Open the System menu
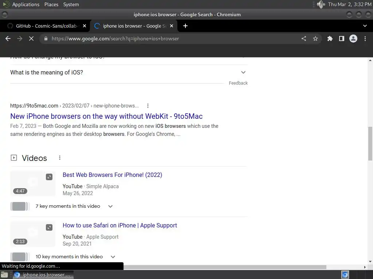 click(71, 4)
